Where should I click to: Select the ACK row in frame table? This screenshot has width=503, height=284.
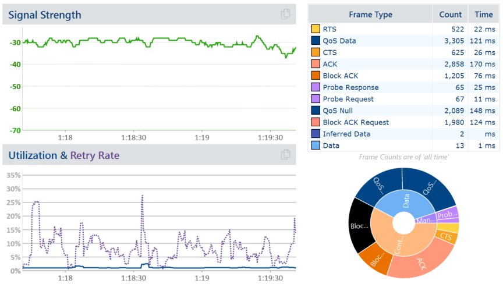tap(402, 64)
